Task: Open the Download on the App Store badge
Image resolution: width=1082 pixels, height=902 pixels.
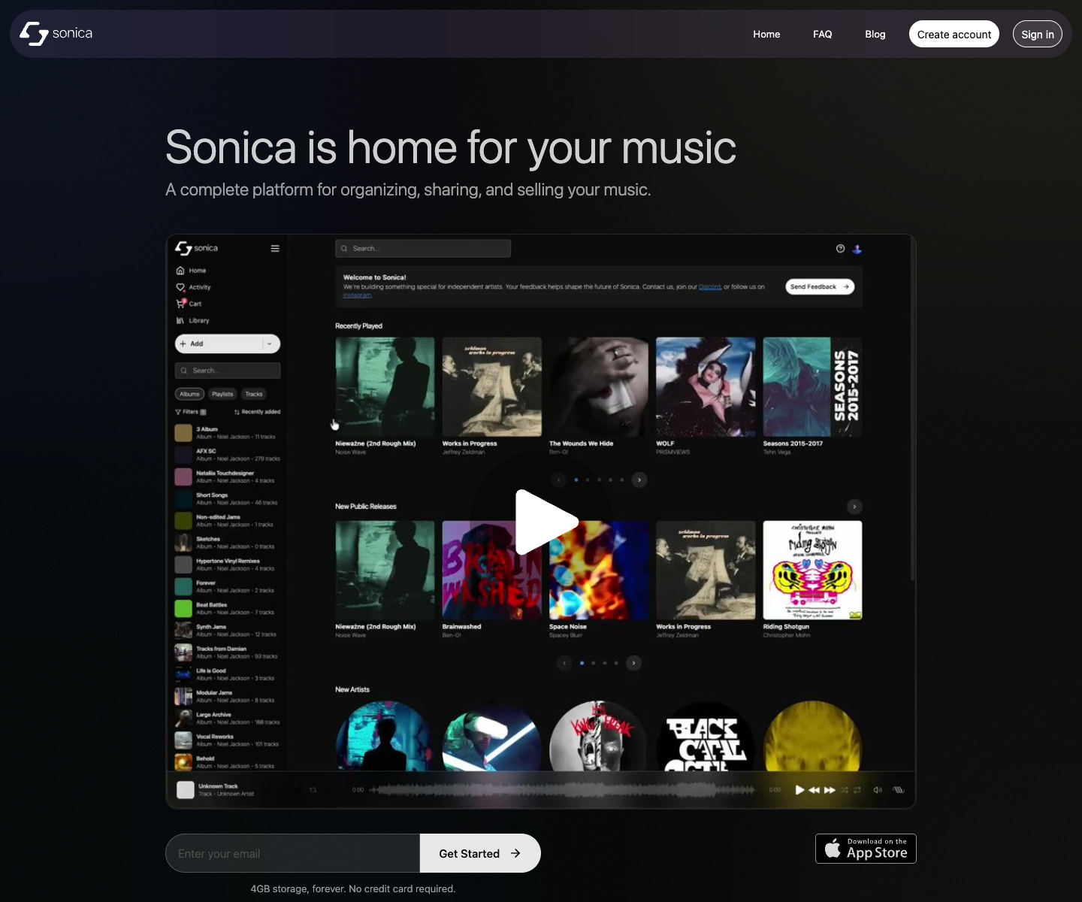Action: (x=866, y=849)
